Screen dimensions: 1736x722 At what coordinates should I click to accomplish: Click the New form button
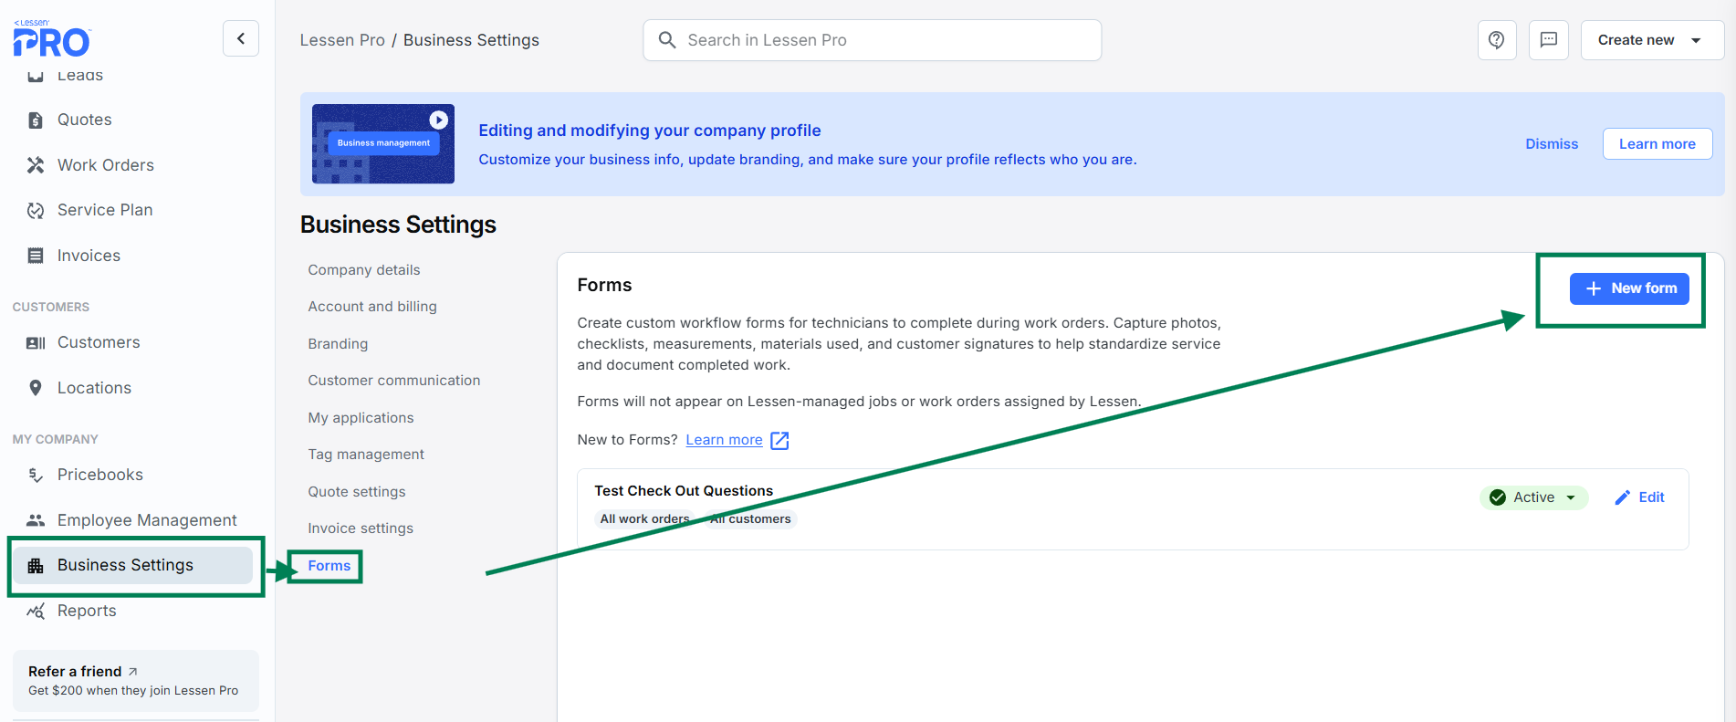click(x=1629, y=288)
